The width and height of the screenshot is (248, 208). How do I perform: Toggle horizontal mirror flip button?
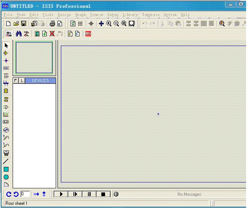point(36,194)
